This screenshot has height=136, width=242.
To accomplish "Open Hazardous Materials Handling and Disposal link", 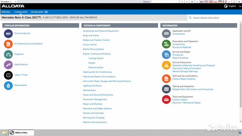I will (x=194, y=65).
